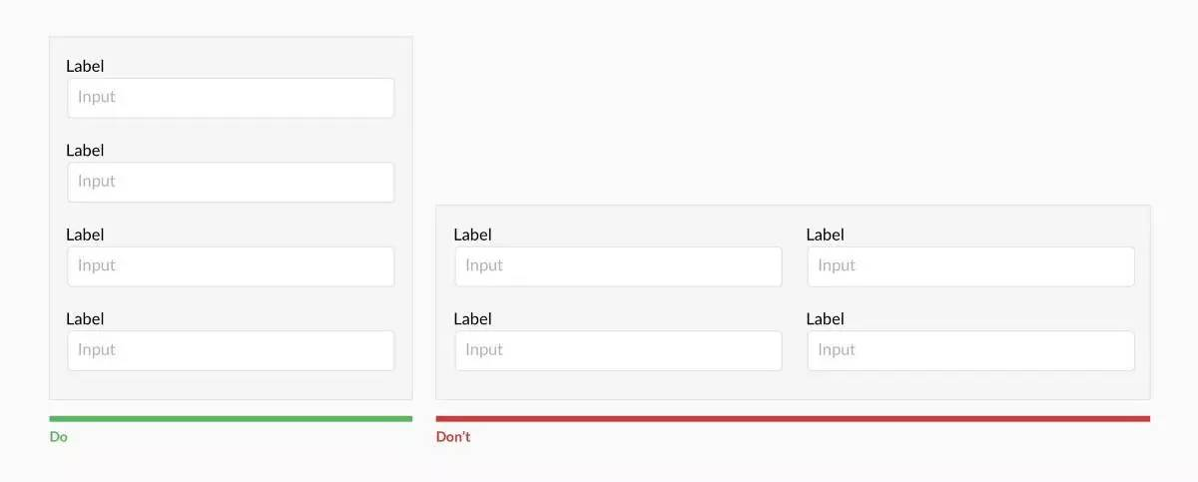Viewport: 1198px width, 482px height.
Task: Click the fourth input field in the Do form
Action: 231,350
